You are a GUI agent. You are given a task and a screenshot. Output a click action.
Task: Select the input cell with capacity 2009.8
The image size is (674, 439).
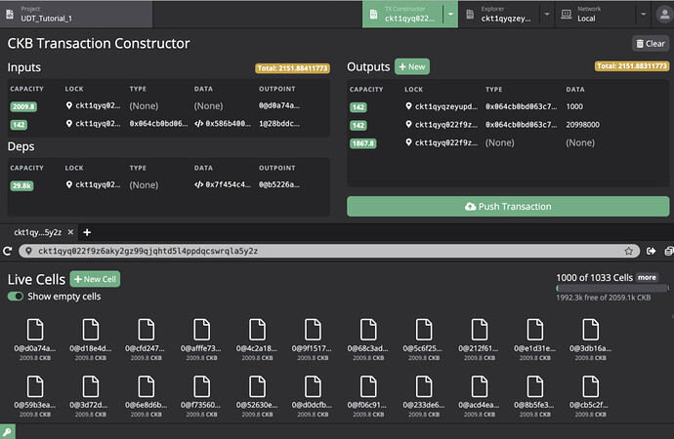pos(168,106)
